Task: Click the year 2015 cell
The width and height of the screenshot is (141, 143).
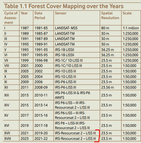Action: pos(25,105)
